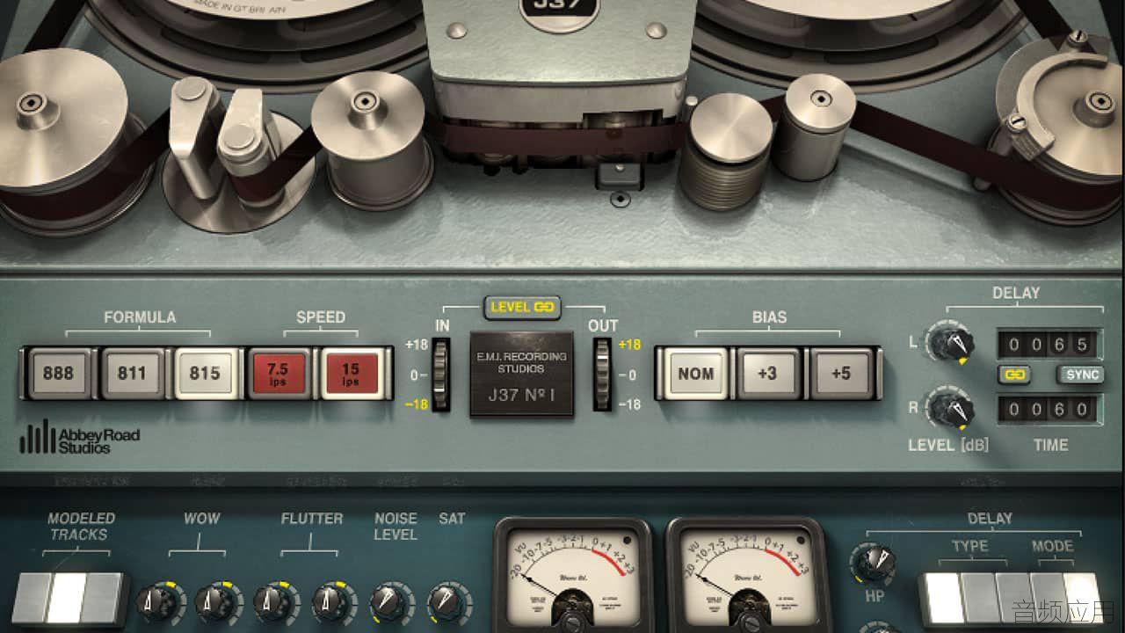Click the first WOW knob
Screen dimensions: 1125x633
tap(158, 603)
